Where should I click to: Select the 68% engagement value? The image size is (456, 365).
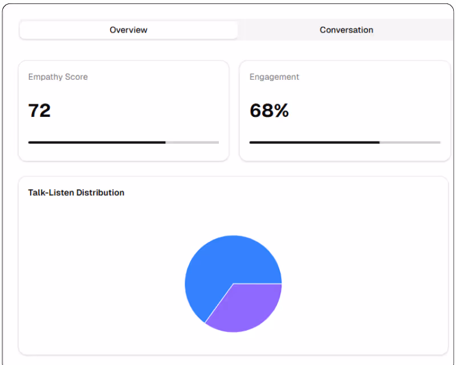point(269,110)
